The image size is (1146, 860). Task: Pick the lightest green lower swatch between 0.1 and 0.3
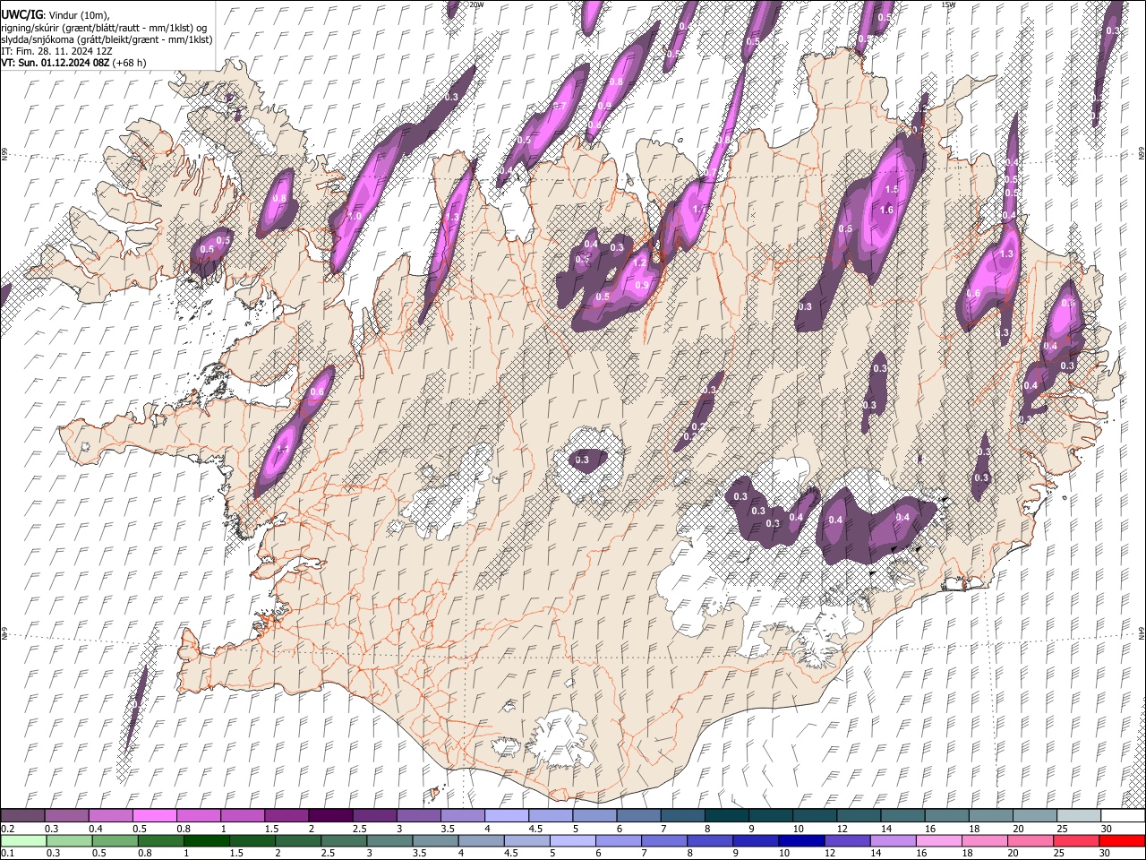(24, 840)
